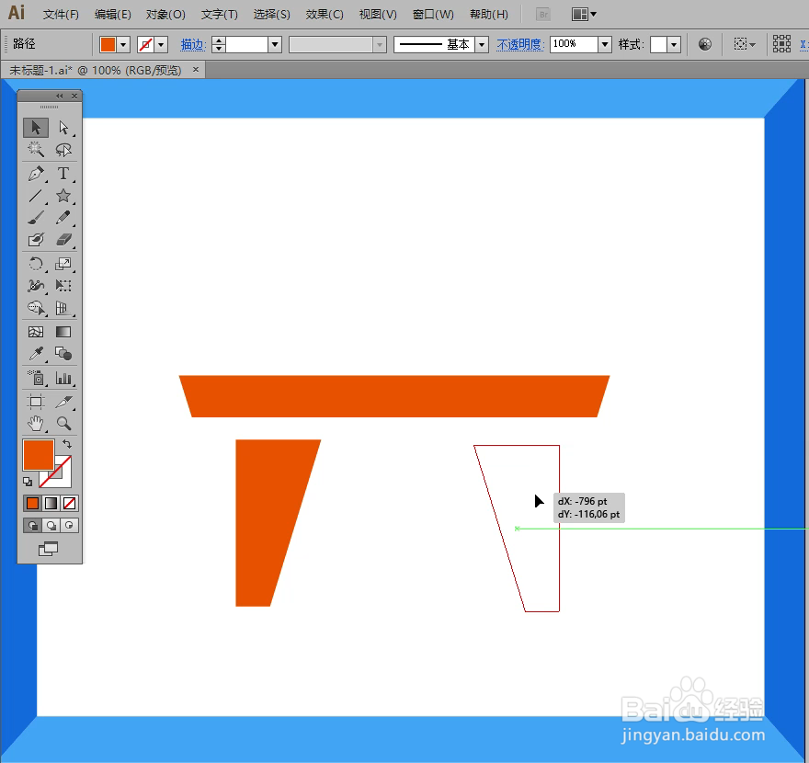Screen dimensions: 809x763
Task: Select the Magic Wand tool
Action: click(36, 150)
